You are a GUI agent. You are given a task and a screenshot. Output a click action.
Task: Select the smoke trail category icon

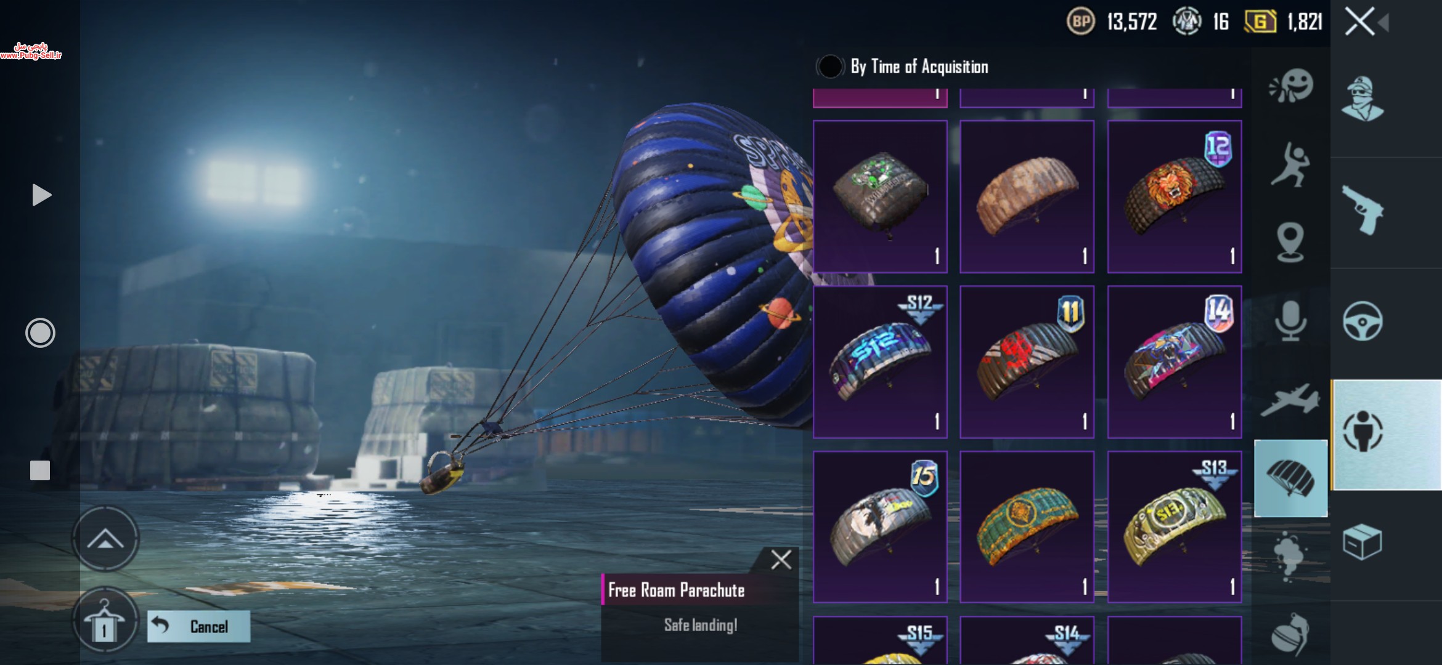pyautogui.click(x=1289, y=555)
